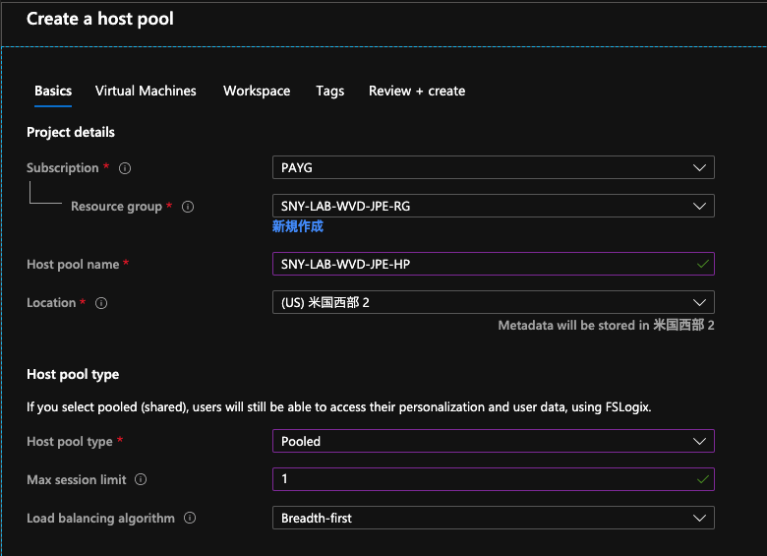
Task: Switch to the Review + create tab
Action: click(417, 92)
